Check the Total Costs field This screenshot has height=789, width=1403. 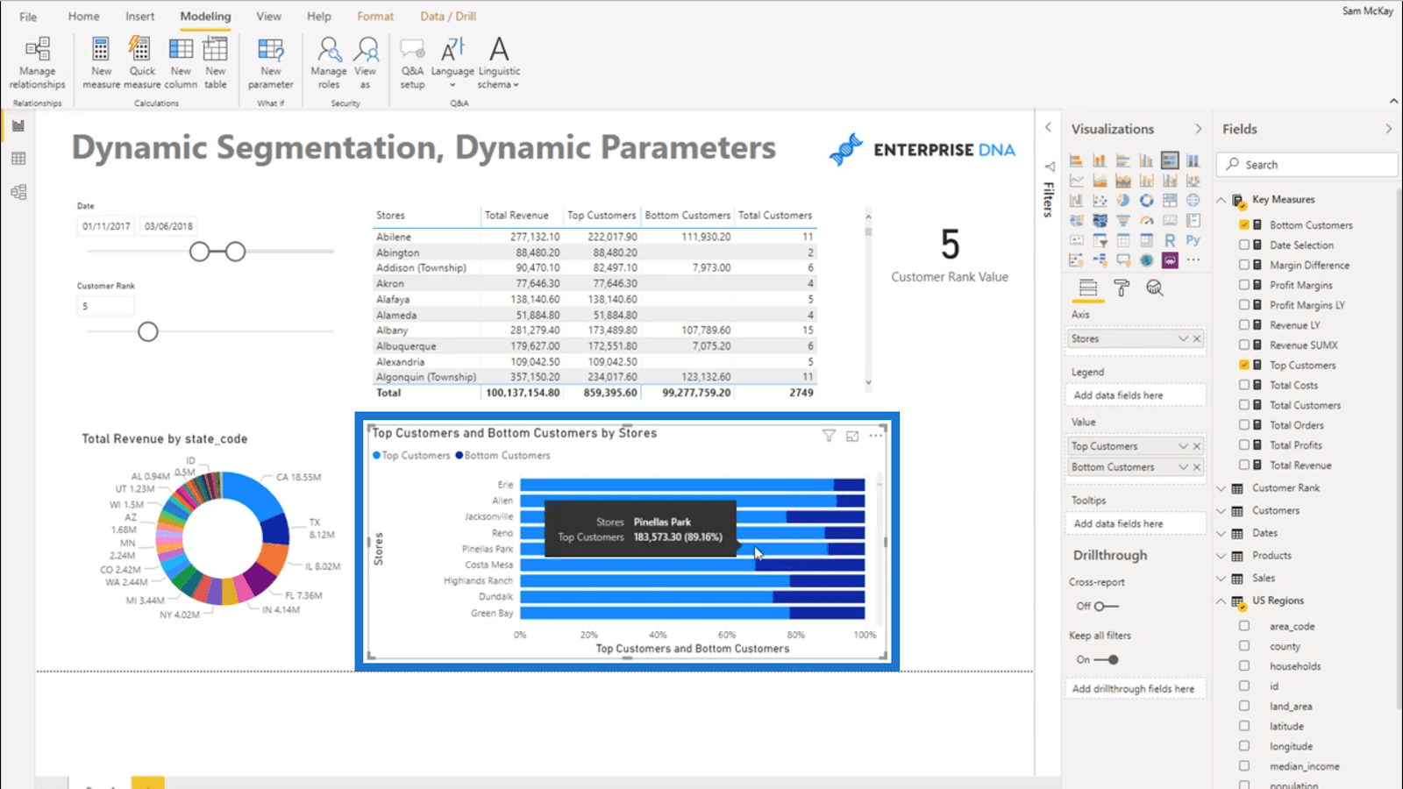[x=1244, y=385]
